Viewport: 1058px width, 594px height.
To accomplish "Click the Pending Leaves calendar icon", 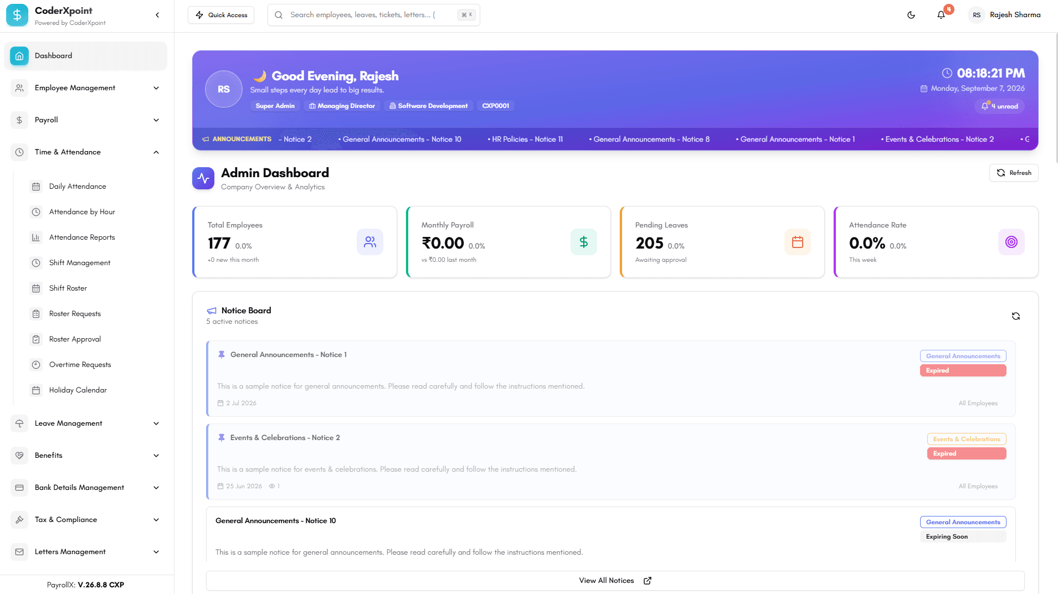I will [798, 242].
